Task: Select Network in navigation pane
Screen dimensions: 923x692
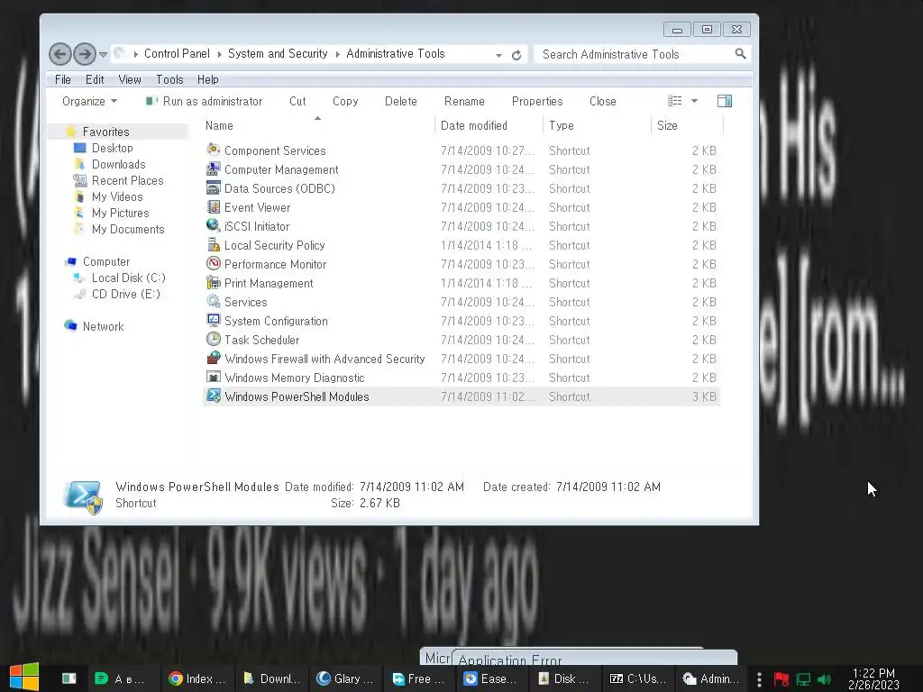Action: 103,326
